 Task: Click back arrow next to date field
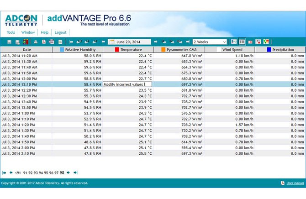coord(103,42)
